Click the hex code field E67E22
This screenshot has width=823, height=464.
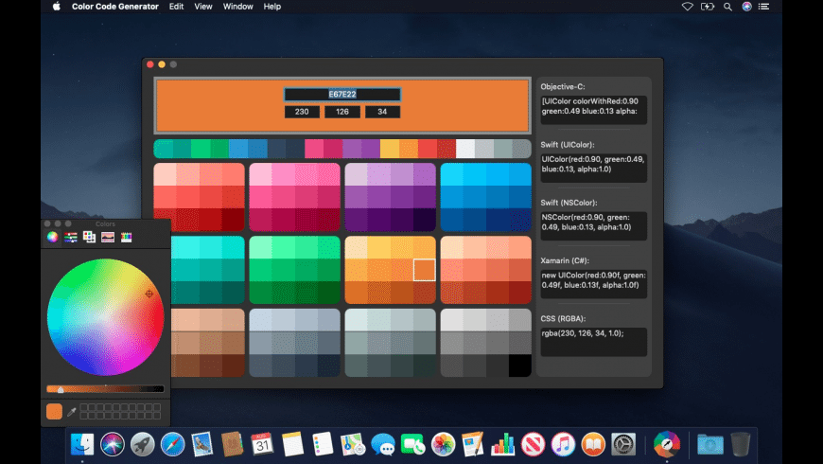(342, 95)
